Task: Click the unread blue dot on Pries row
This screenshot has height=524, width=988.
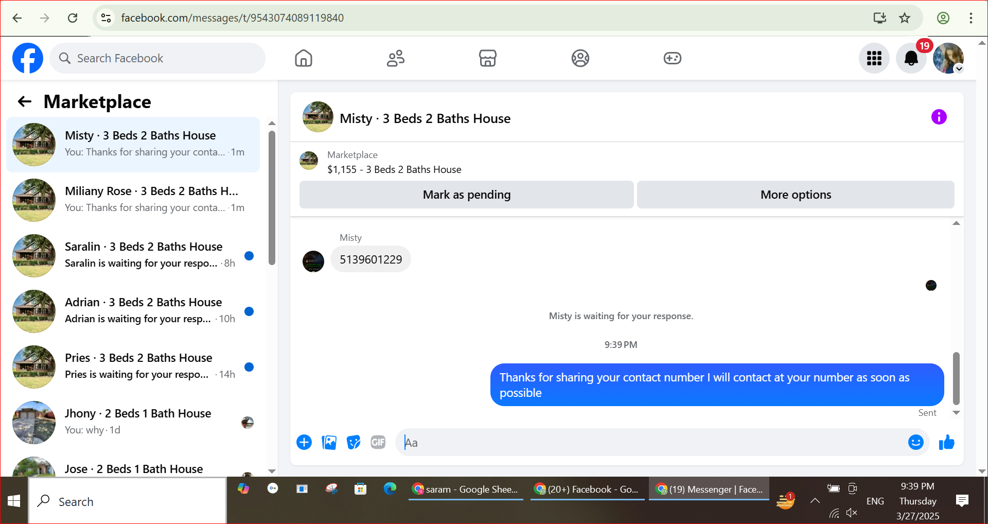Action: click(x=249, y=367)
